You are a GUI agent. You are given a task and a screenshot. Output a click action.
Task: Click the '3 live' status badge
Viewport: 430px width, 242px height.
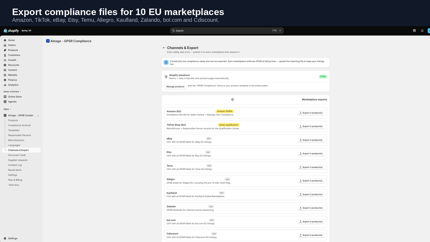(323, 77)
